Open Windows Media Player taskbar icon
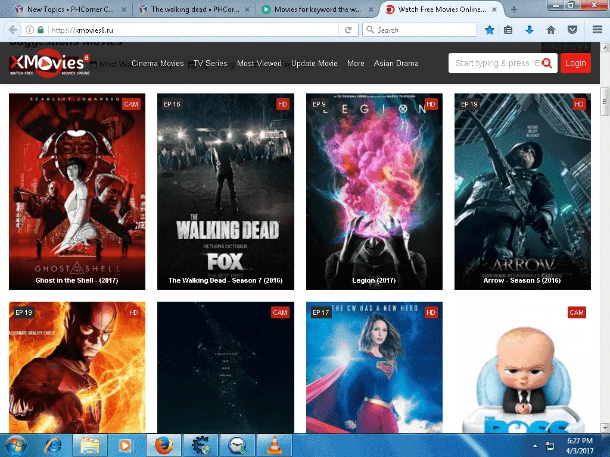 click(x=125, y=445)
